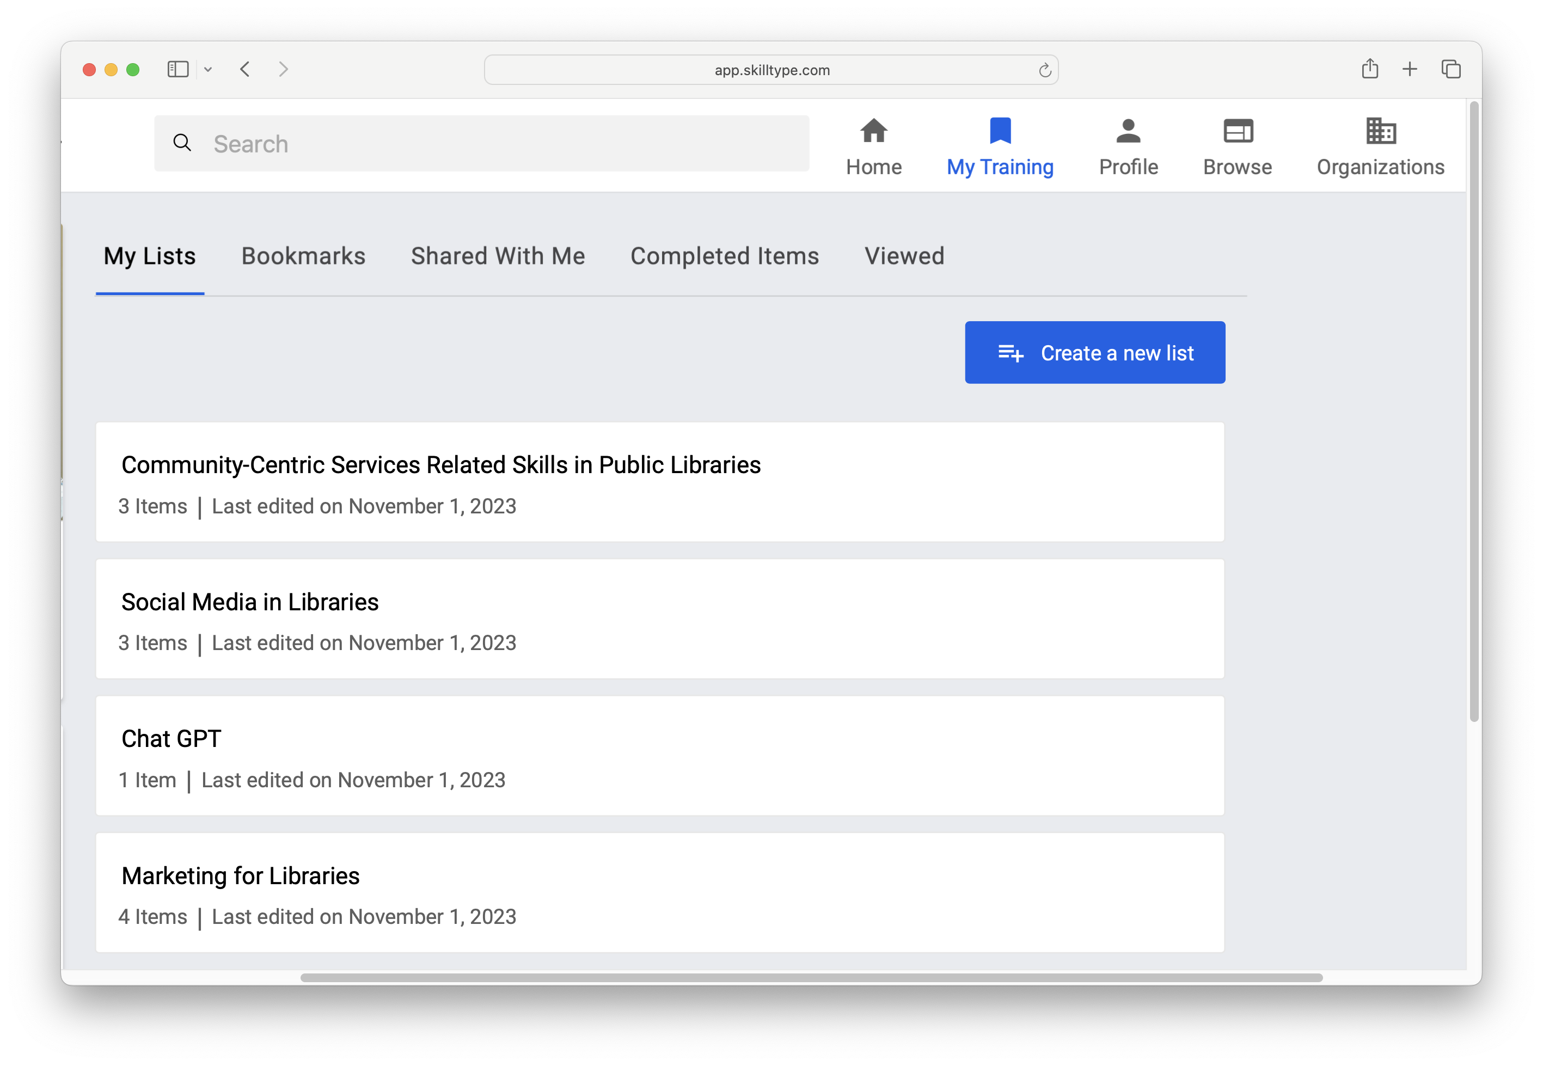Click the Home house icon
The image size is (1543, 1066).
[873, 131]
